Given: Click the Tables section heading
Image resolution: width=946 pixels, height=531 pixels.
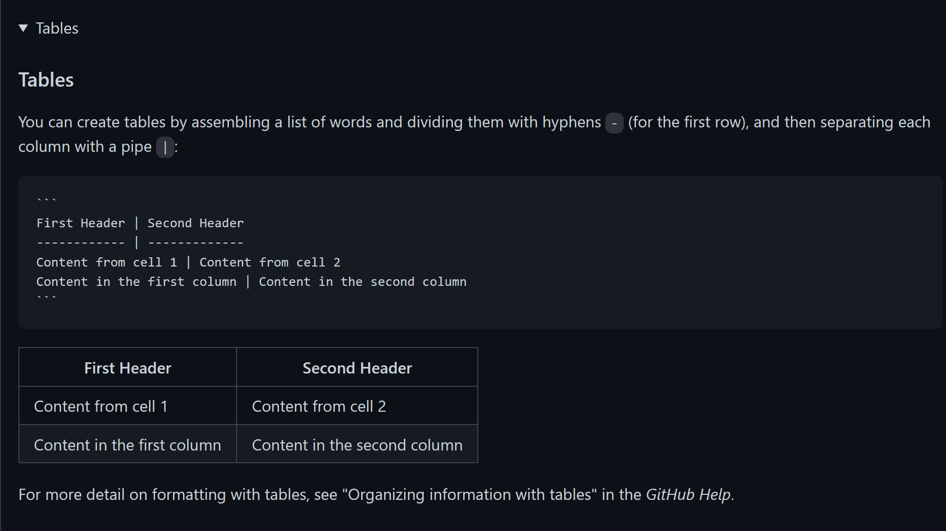Looking at the screenshot, I should tap(46, 80).
